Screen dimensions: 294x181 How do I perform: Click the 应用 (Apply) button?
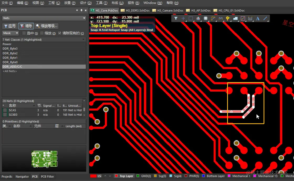pos(10,26)
